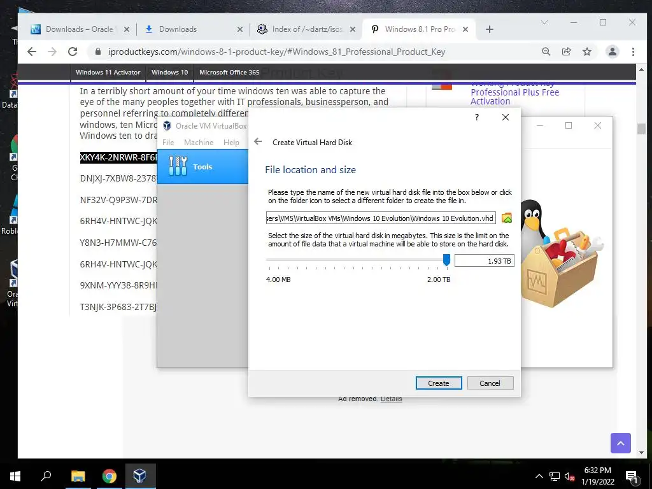Click the Create button
Image resolution: width=652 pixels, height=489 pixels.
point(439,383)
